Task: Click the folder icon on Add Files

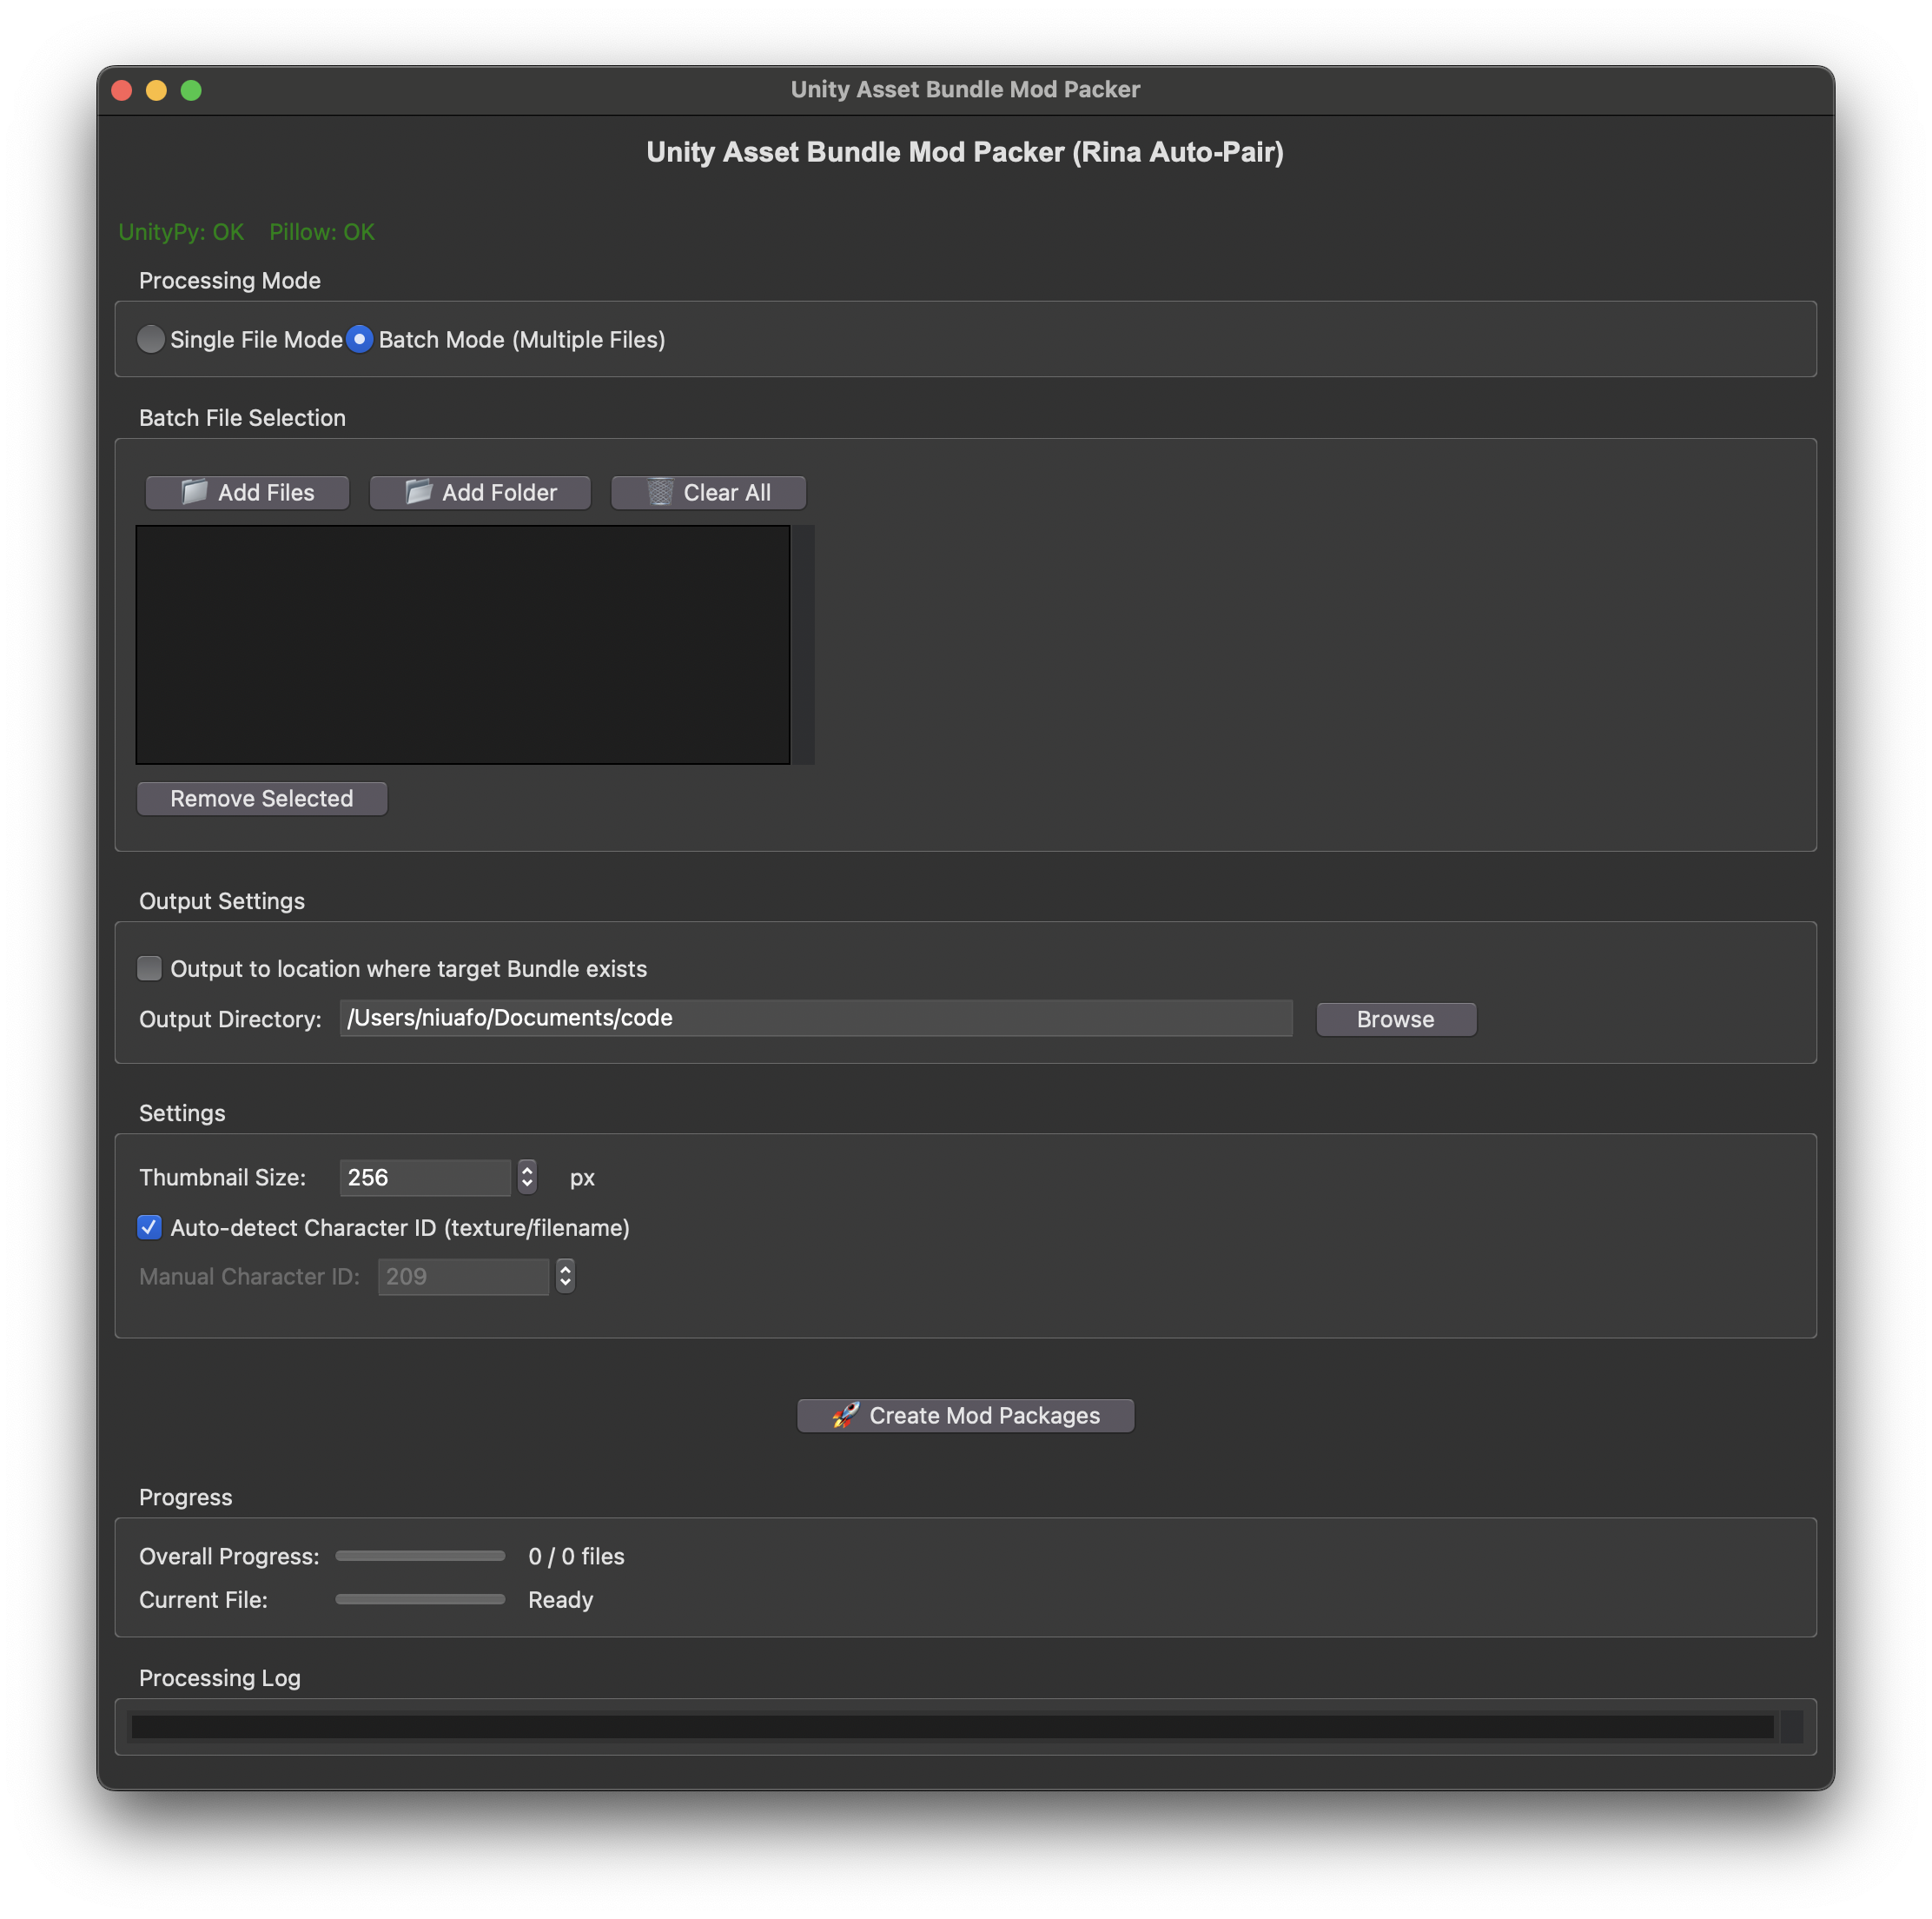Action: point(194,491)
